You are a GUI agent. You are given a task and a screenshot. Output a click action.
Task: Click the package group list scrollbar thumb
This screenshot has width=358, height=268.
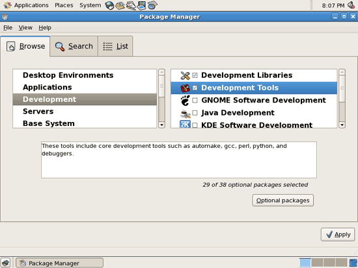click(x=342, y=88)
